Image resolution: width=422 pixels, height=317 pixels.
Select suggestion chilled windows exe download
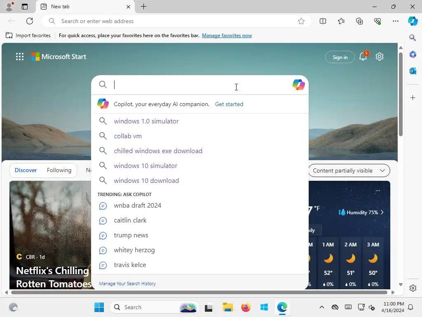[200, 151]
